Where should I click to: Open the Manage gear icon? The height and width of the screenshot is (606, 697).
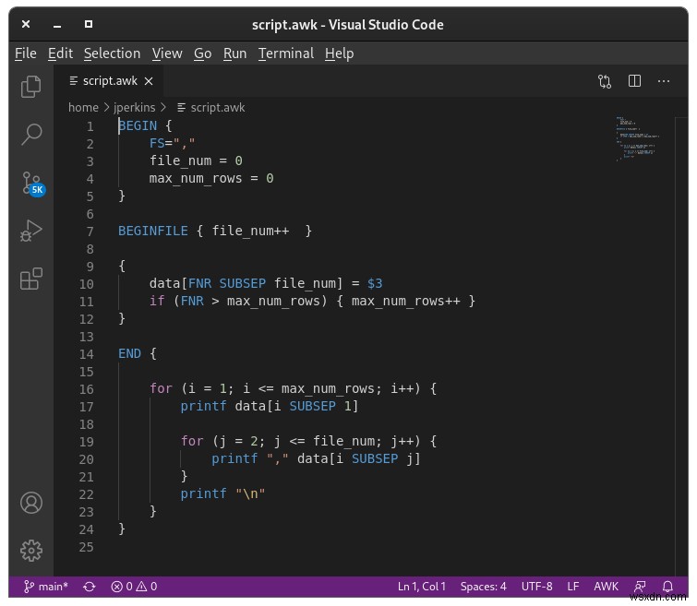(31, 551)
